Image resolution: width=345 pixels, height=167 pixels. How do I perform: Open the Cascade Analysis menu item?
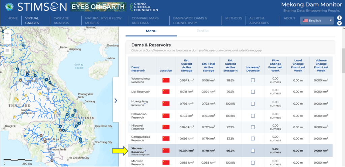pos(61,21)
